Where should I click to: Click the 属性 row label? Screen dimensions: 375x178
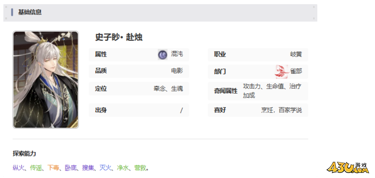click(101, 55)
